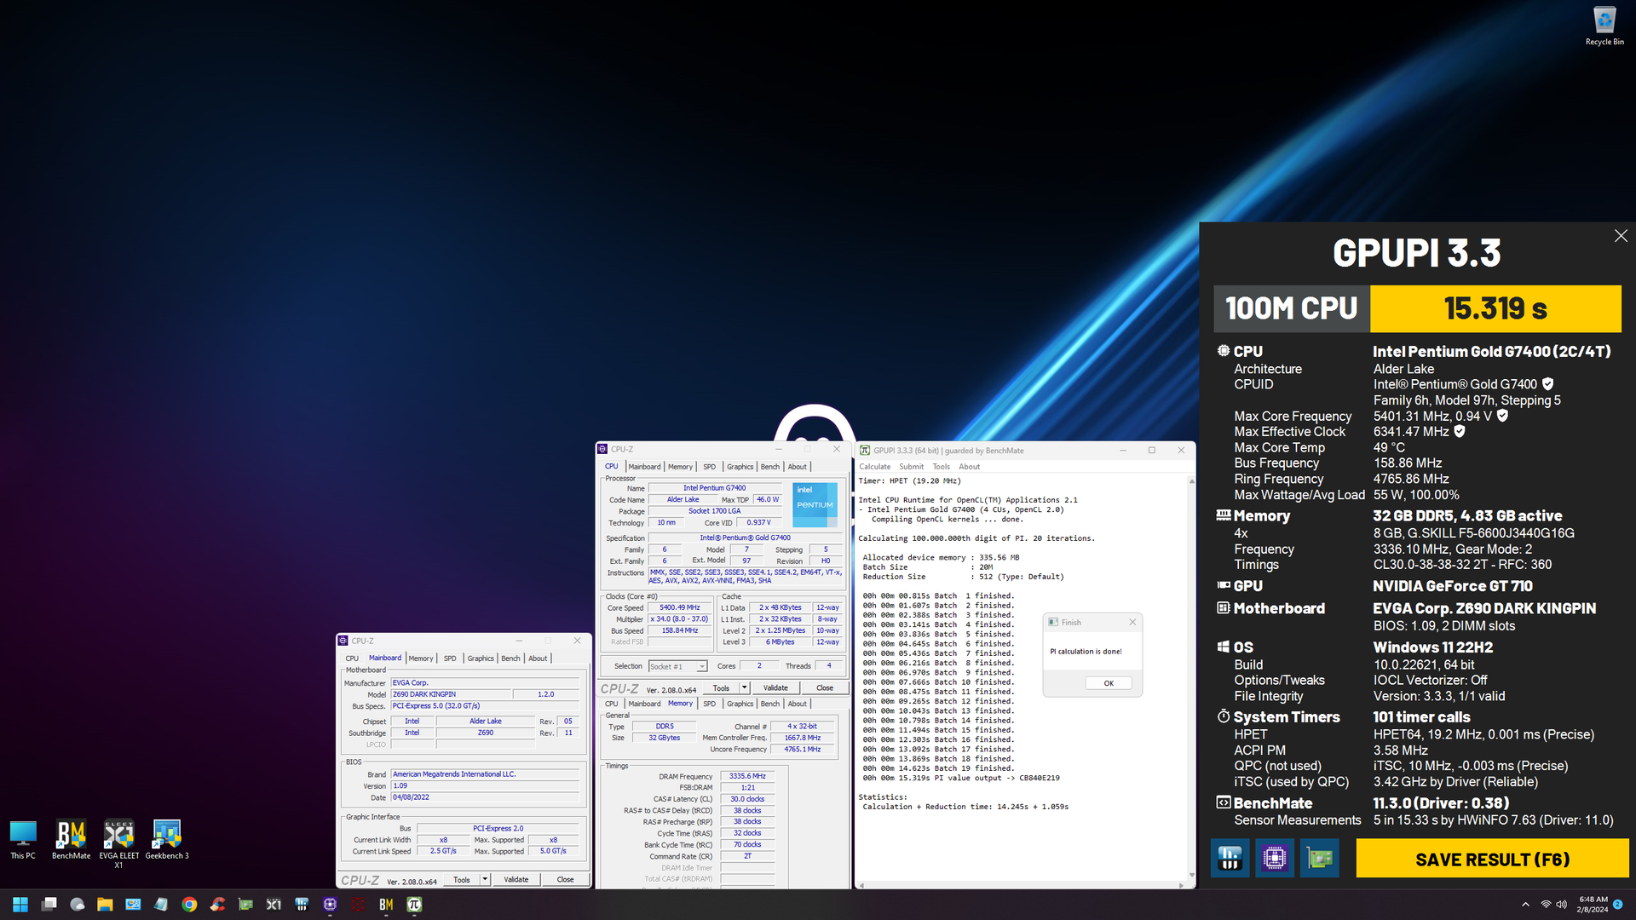
Task: Open the GPU-Z card icon in BenchMate panel
Action: coord(1320,858)
